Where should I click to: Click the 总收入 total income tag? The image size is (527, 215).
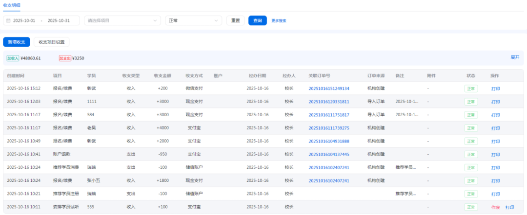[13, 58]
